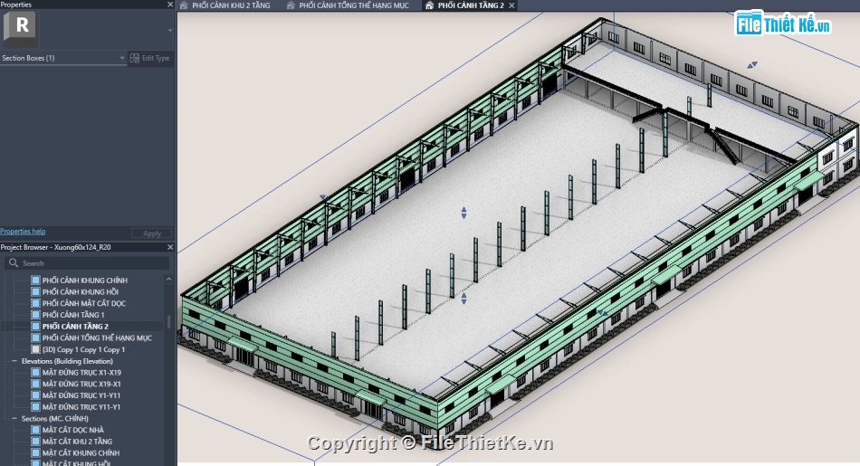Collapse the Elevations (Building Elevation) group

(14, 361)
